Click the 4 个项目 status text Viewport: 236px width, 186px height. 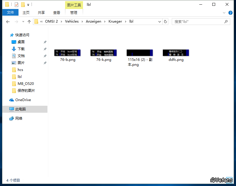coord(13,180)
